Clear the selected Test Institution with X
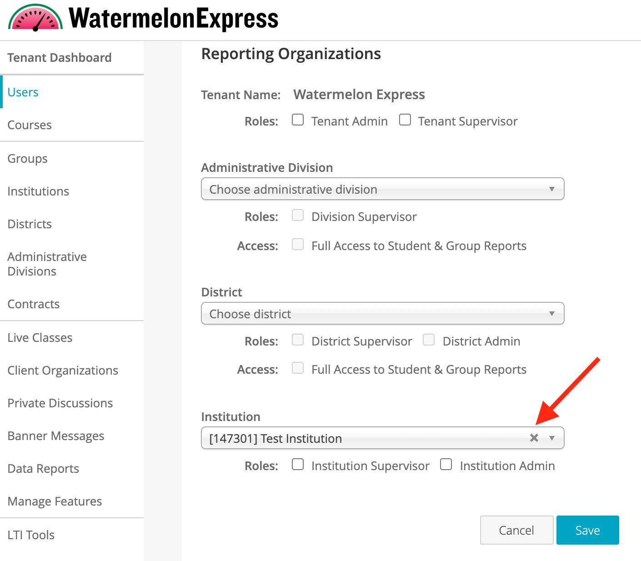The height and width of the screenshot is (561, 641). (534, 438)
